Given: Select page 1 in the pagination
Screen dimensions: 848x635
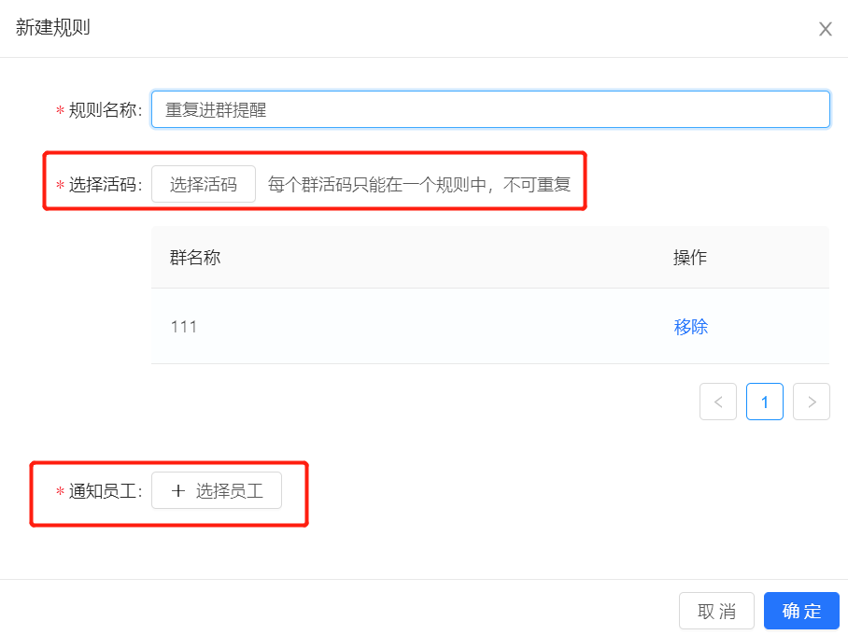Looking at the screenshot, I should tap(765, 402).
